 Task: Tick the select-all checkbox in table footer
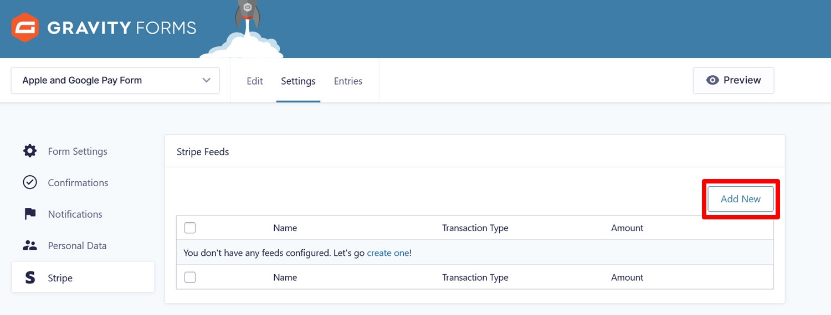(190, 277)
